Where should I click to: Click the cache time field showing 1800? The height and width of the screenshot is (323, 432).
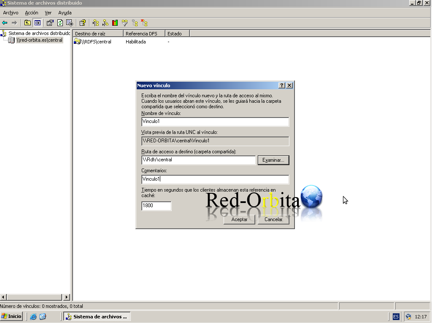tap(156, 206)
